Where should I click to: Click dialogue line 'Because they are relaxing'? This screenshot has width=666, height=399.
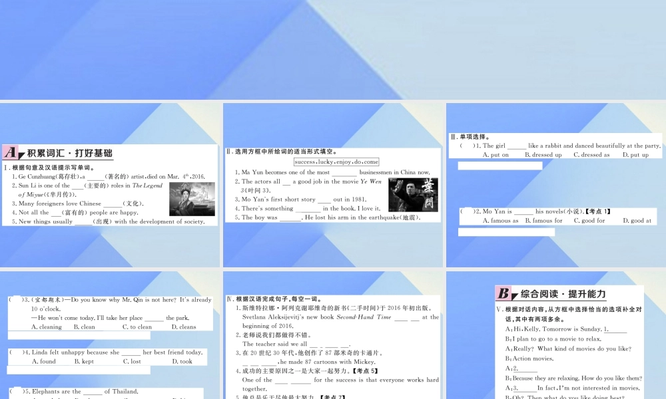[x=573, y=378]
